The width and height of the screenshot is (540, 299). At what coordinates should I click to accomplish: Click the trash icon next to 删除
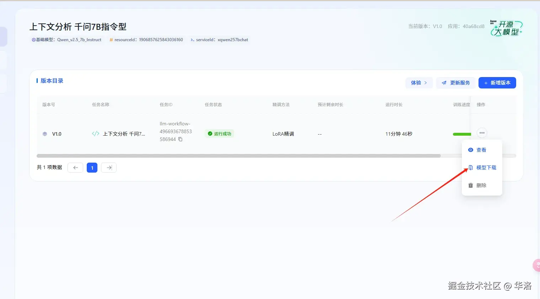click(471, 185)
